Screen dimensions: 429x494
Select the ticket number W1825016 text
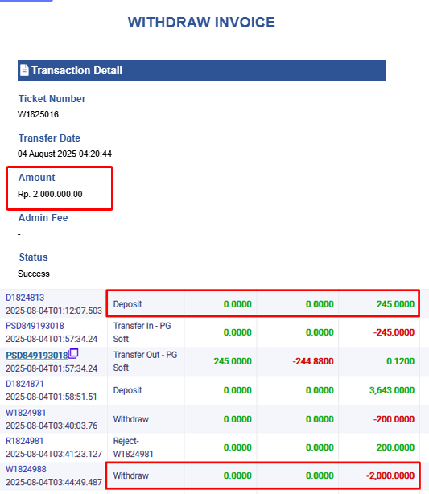point(38,114)
